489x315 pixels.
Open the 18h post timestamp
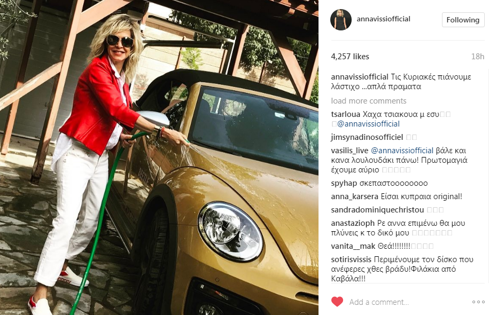pos(477,57)
